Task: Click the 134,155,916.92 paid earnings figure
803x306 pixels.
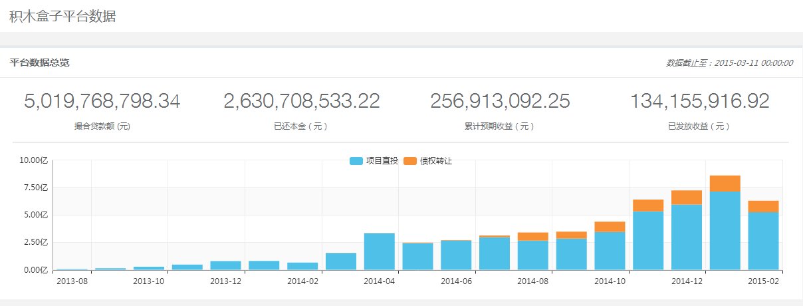Action: pyautogui.click(x=699, y=101)
